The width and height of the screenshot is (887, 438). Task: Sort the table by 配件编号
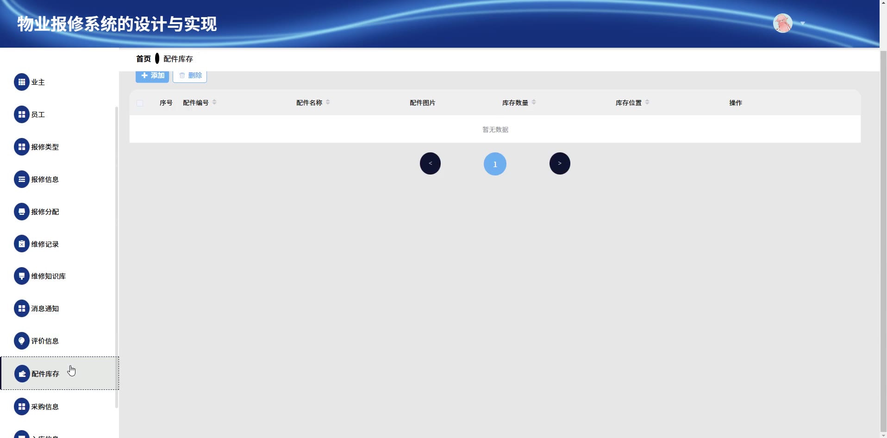[x=214, y=102]
